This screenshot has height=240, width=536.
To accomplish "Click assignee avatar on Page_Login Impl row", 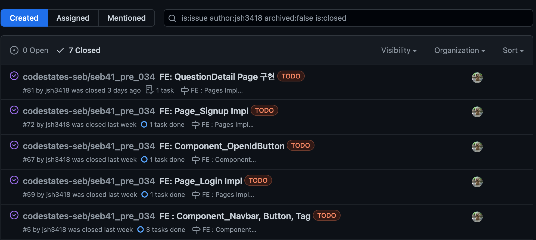I will click(x=477, y=182).
